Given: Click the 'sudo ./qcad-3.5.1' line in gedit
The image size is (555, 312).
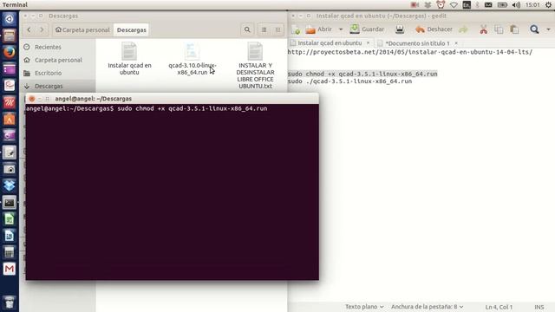Looking at the screenshot, I should tap(349, 81).
